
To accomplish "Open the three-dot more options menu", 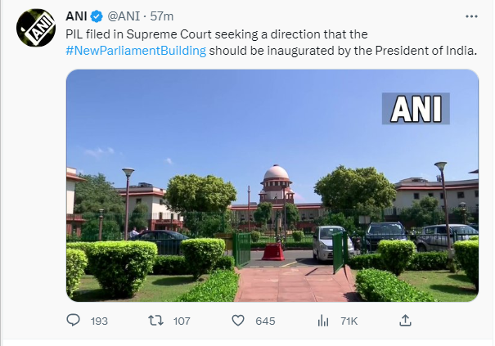I will pos(470,17).
